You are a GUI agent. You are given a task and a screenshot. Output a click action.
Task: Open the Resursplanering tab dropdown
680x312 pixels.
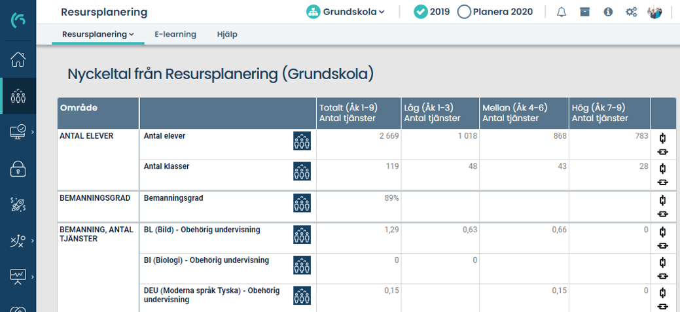98,34
